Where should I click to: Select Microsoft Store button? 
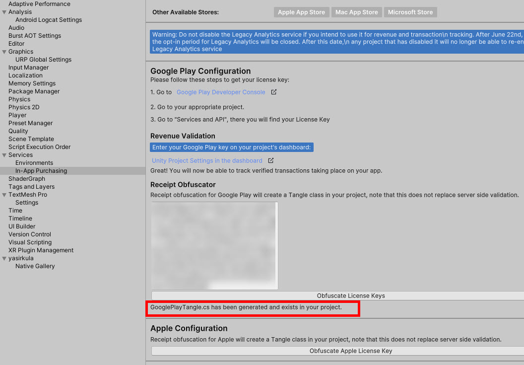[410, 12]
